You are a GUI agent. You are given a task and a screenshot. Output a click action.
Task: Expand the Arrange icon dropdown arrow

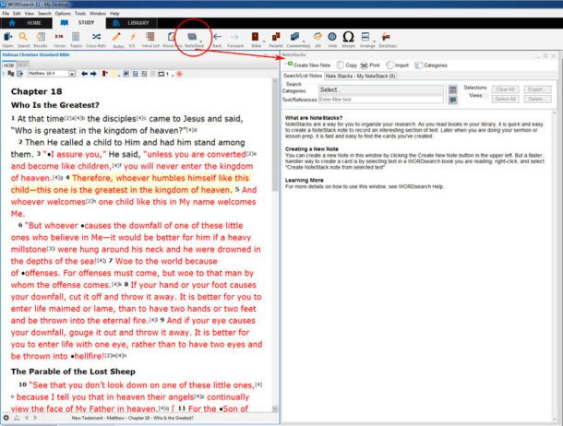(x=374, y=41)
